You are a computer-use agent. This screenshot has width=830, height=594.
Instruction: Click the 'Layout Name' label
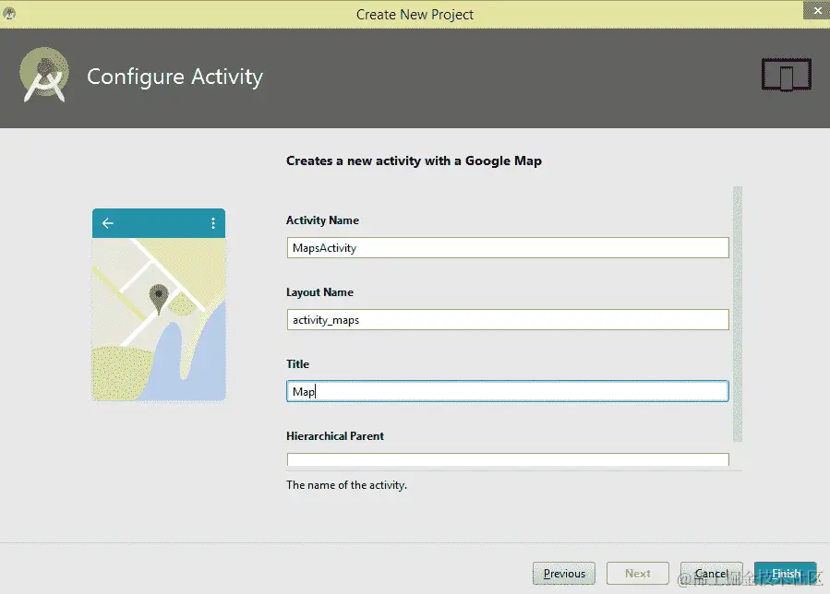(319, 292)
